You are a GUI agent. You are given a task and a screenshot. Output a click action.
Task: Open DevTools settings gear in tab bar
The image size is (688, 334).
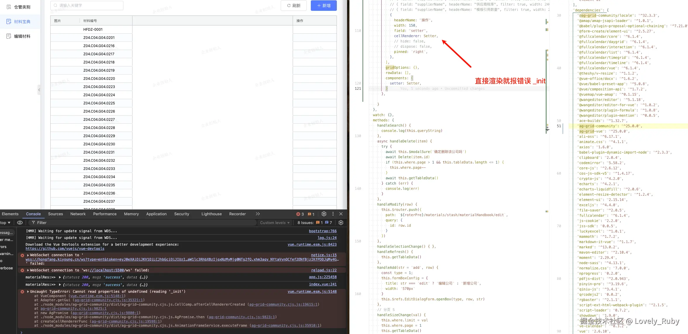point(324,214)
